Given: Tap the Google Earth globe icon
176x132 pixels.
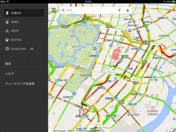Looking at the screenshot, I should click(x=7, y=49).
